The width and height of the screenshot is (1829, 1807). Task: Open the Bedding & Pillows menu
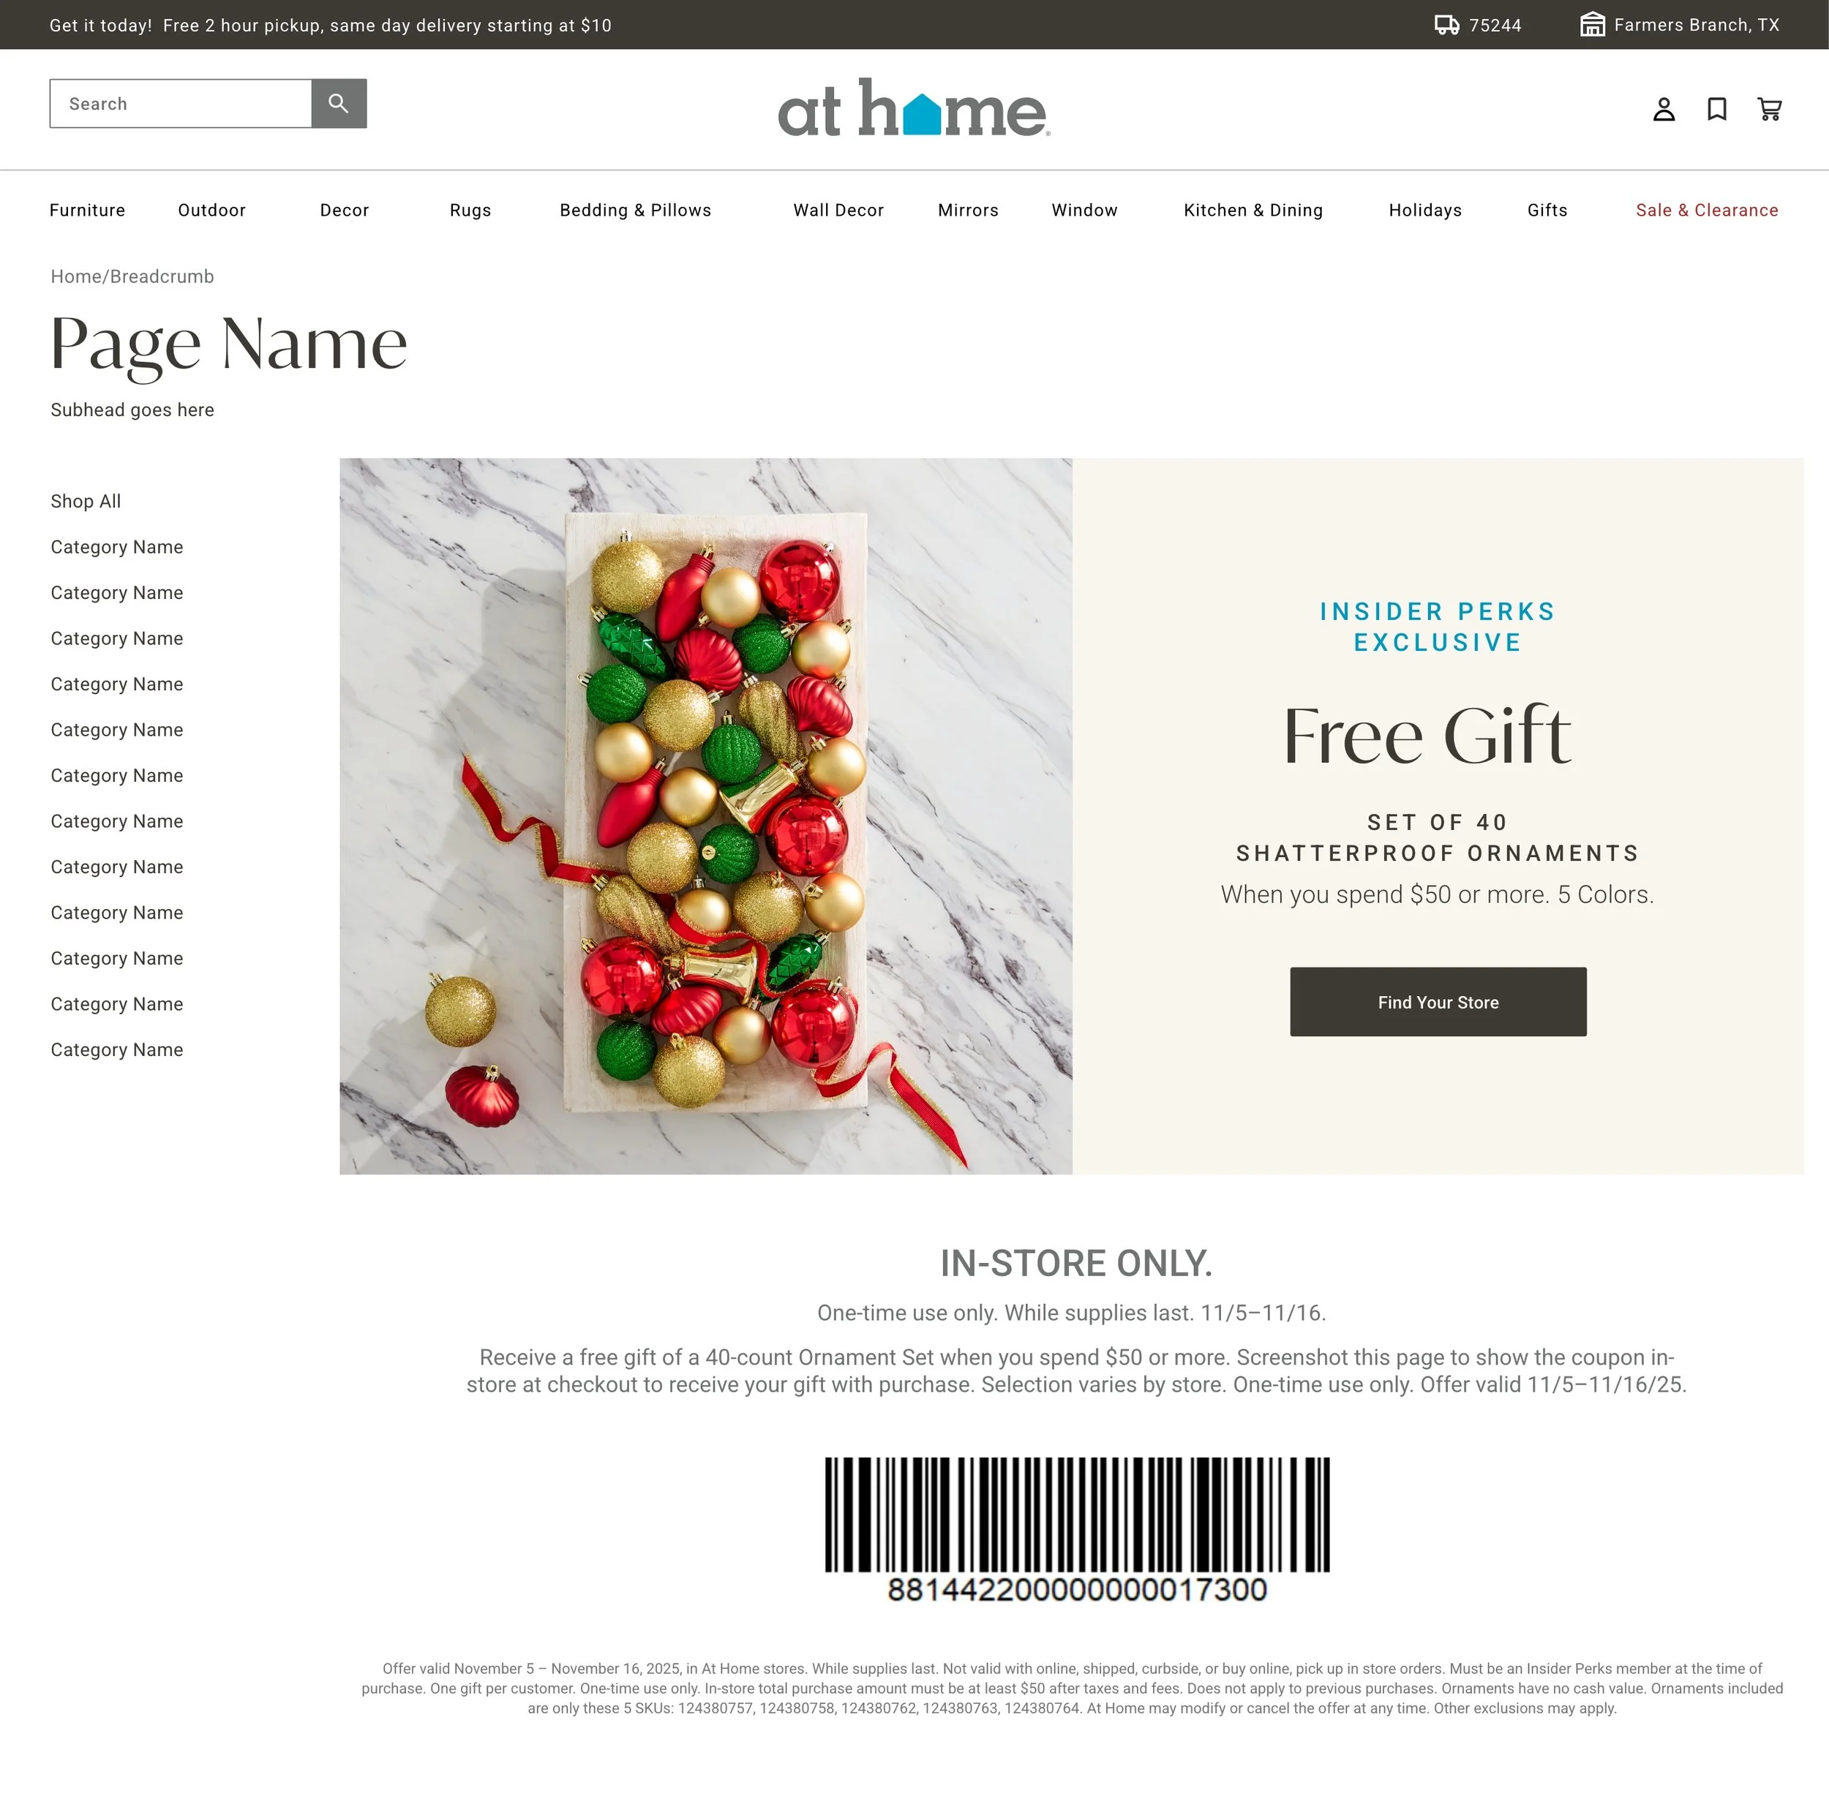[x=635, y=210]
